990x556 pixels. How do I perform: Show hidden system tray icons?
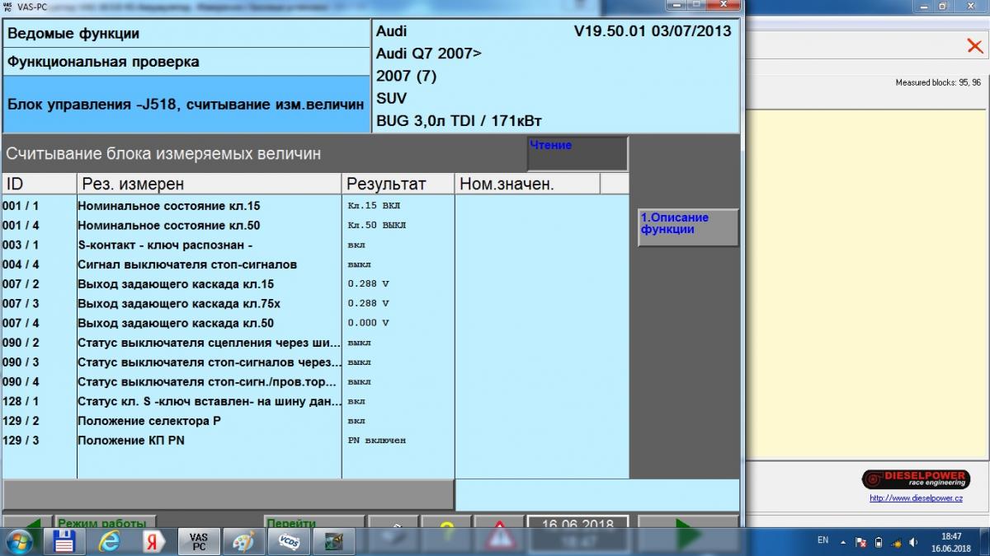coord(843,542)
